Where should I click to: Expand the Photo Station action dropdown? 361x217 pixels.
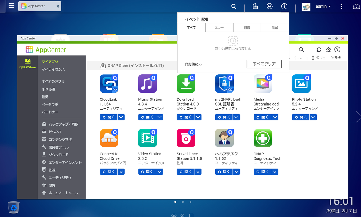(x=313, y=117)
